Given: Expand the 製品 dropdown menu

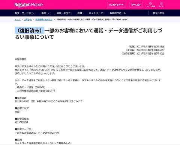Looking at the screenshot, I should [45, 13].
